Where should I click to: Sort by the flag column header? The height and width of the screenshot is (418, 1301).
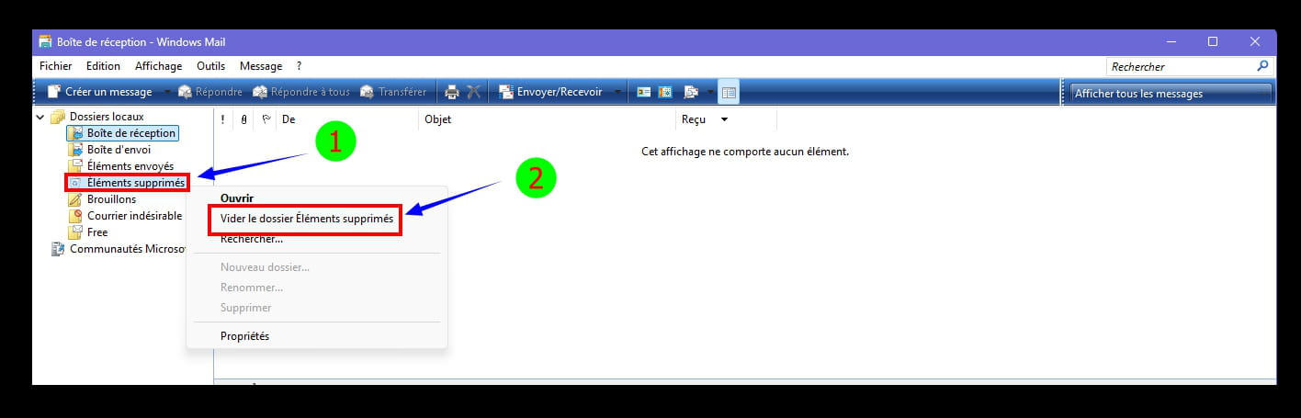266,119
